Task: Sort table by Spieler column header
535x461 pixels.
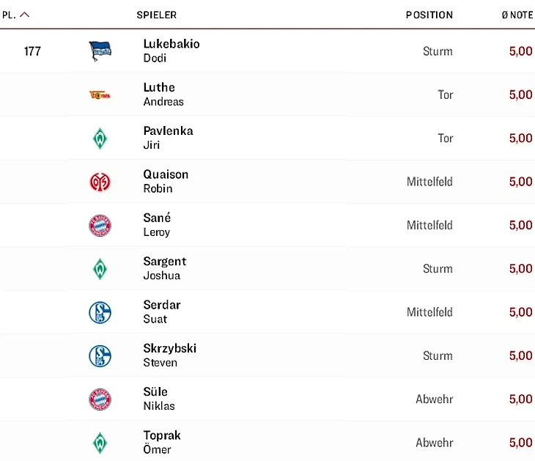Action: pos(156,15)
